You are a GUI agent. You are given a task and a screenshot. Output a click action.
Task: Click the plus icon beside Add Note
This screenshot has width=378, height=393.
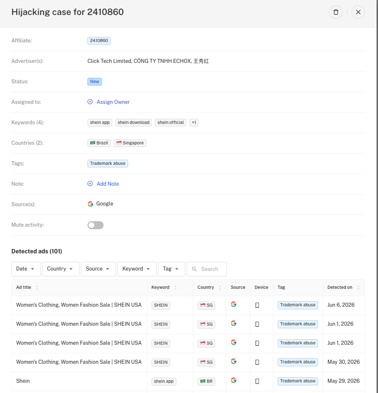90,184
